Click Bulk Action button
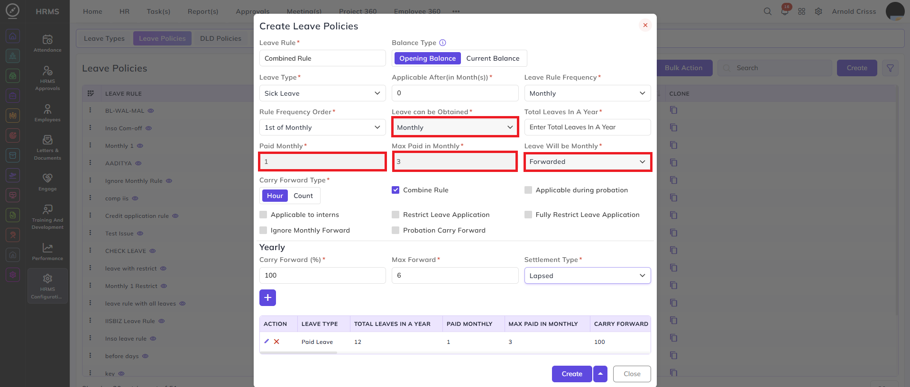Image resolution: width=910 pixels, height=387 pixels. tap(683, 68)
